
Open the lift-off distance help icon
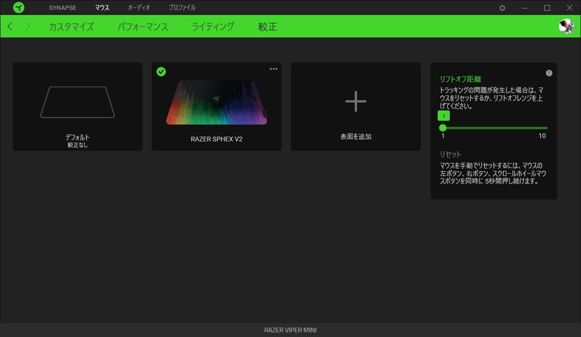(x=549, y=73)
